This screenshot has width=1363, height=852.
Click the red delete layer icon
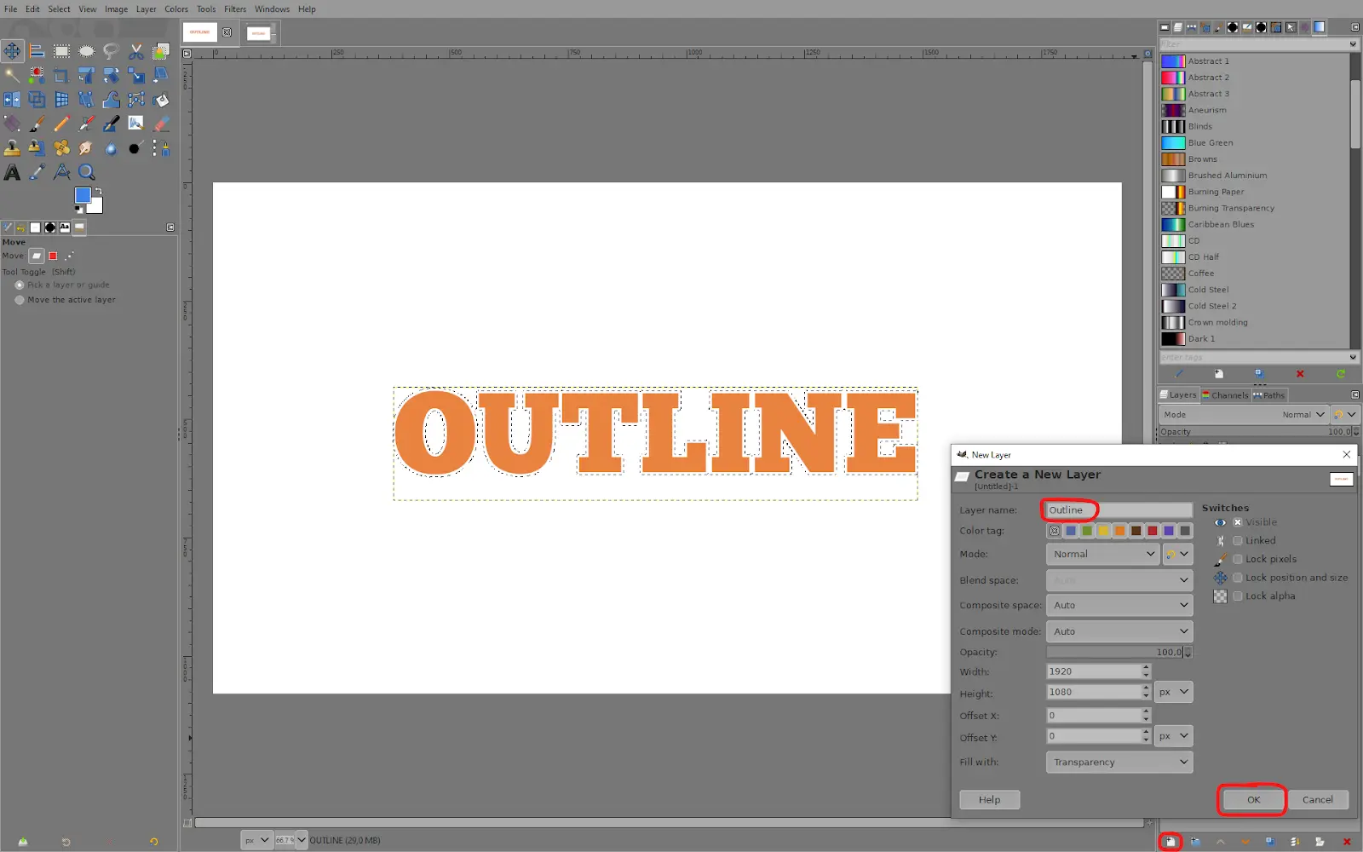(1346, 842)
